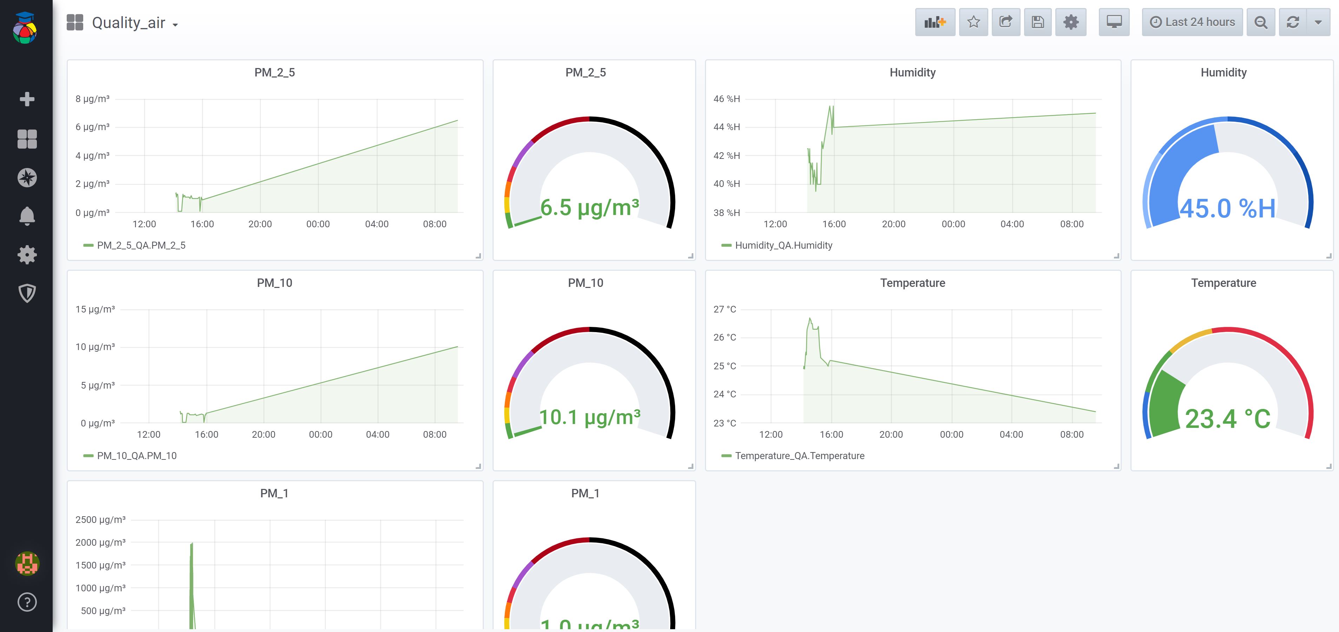The height and width of the screenshot is (632, 1339).
Task: Open Temperature graph panel title menu
Action: click(x=913, y=282)
